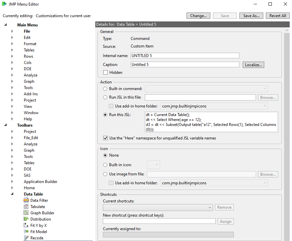Expand the Application Builder toolbar node

[x=12, y=181]
